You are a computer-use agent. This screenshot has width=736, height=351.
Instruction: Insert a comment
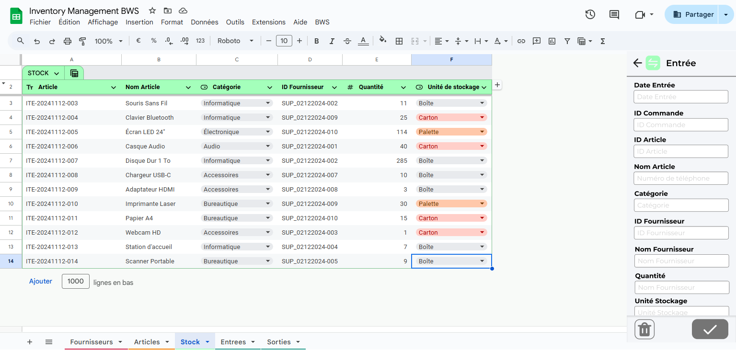point(537,41)
